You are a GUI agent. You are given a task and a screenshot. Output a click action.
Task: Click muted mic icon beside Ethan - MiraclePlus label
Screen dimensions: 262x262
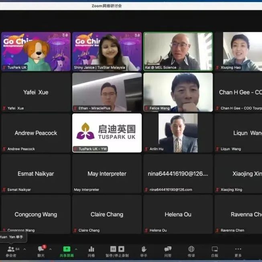pos(75,108)
